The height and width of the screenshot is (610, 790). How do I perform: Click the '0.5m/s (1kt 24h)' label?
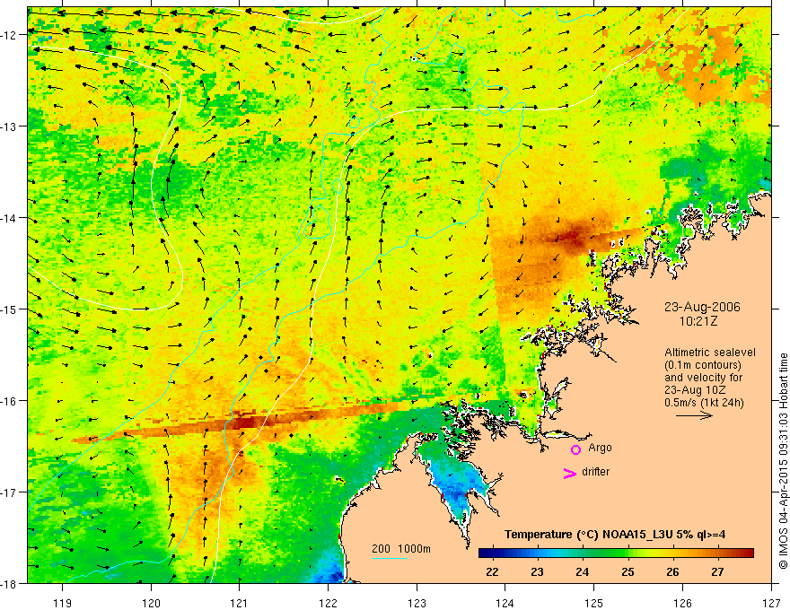[704, 403]
